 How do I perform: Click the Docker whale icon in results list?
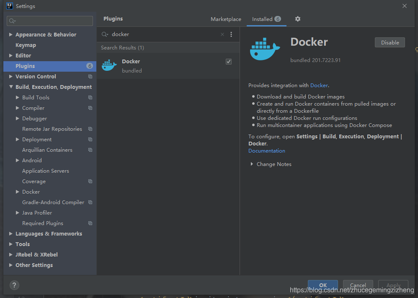point(109,65)
